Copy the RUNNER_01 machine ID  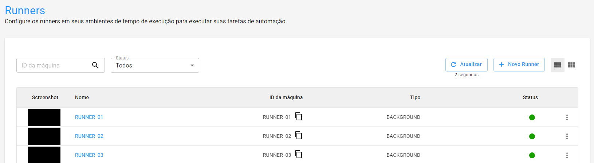[x=299, y=117]
